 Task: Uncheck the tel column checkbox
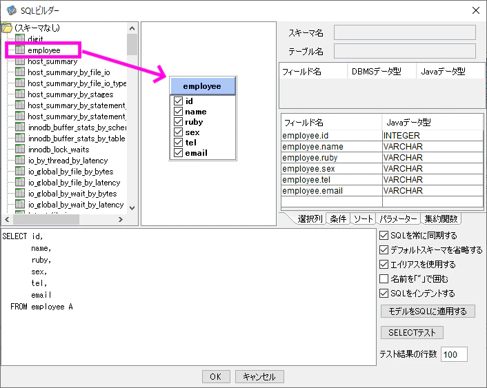point(178,142)
